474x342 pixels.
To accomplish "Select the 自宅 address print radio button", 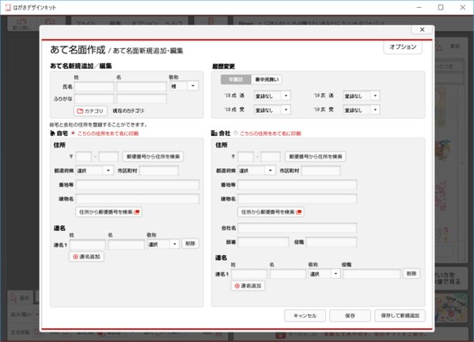I will coord(73,134).
